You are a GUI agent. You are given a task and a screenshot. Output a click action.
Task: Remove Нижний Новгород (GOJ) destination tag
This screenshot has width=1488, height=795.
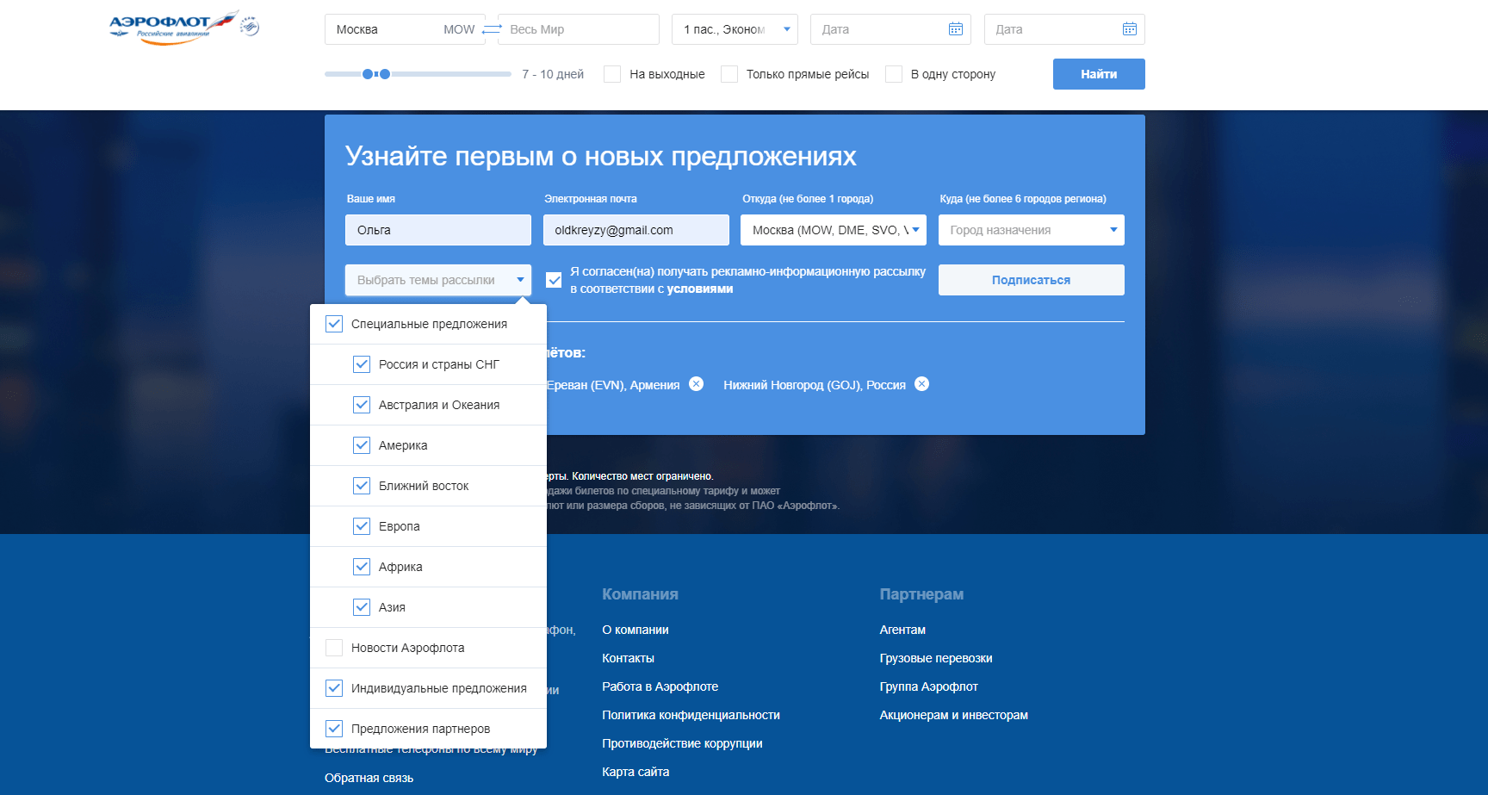click(921, 384)
